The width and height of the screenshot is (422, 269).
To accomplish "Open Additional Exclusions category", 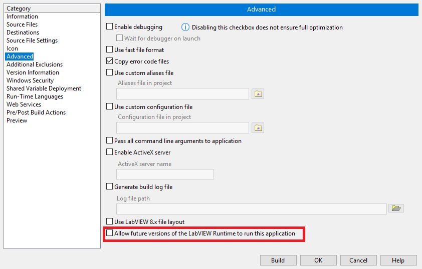I will pos(35,64).
